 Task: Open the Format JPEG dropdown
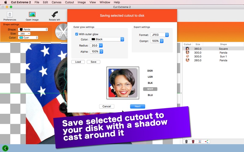[x=160, y=35]
